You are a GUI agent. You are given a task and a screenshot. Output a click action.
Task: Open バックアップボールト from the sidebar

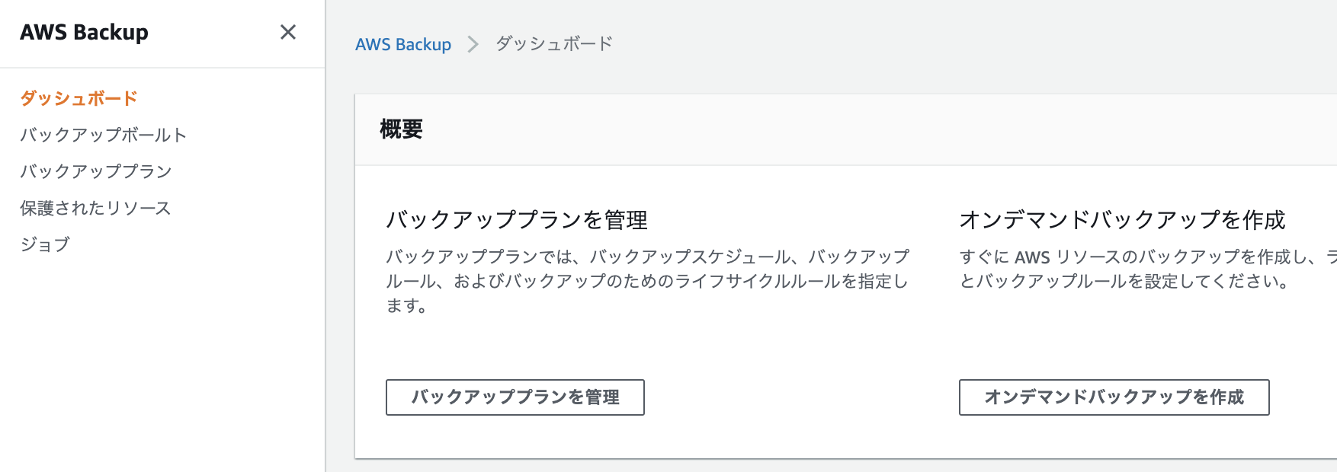(x=103, y=135)
